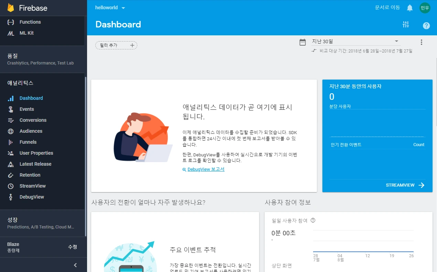This screenshot has width=437, height=272.
Task: Collapse the left sidebar
Action: (x=75, y=265)
